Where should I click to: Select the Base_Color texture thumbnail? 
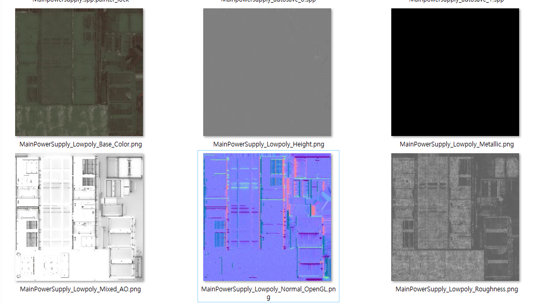tap(79, 72)
